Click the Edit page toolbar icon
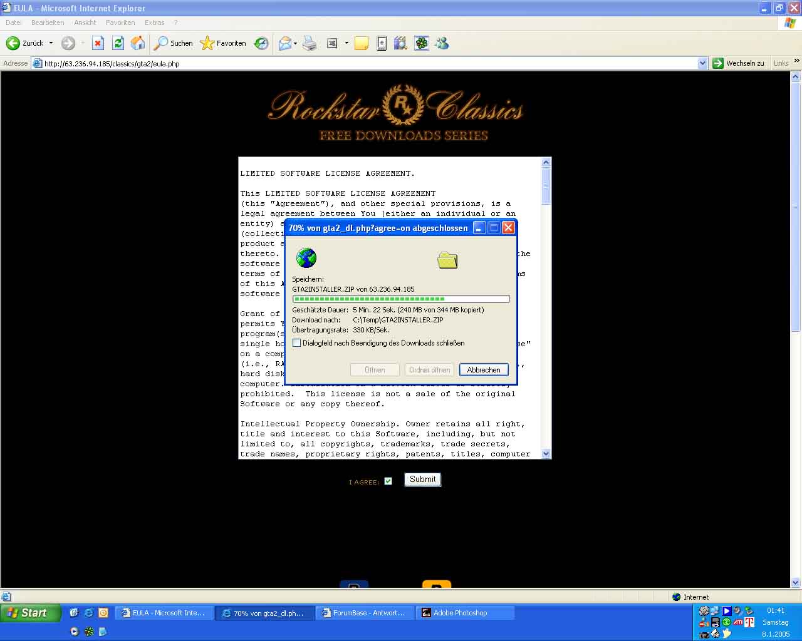Screen dimensions: 802x641 tap(333, 43)
